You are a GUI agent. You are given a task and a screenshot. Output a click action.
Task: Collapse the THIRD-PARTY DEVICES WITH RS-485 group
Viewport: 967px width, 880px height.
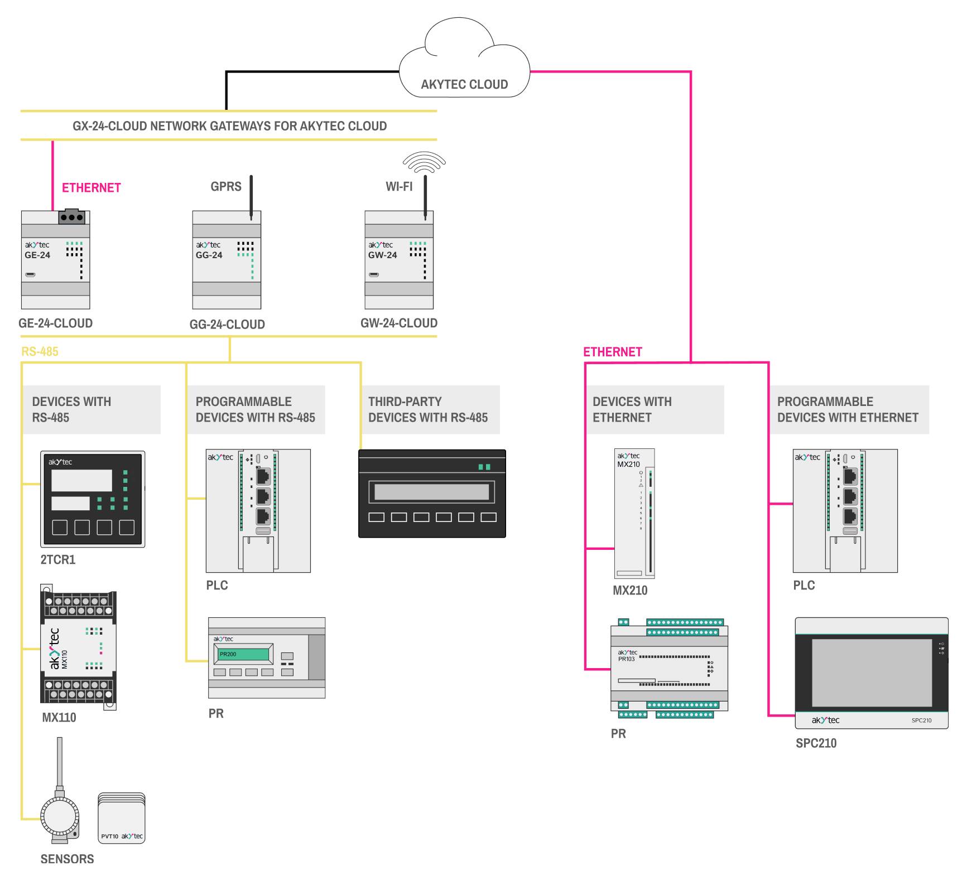click(x=430, y=409)
